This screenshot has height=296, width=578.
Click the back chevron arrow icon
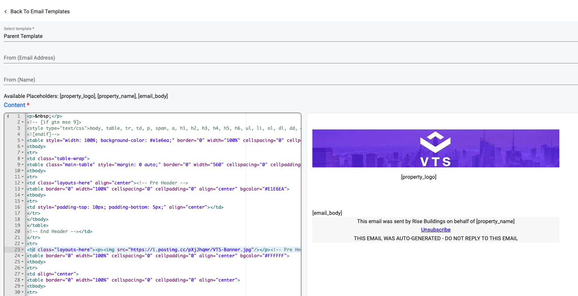[6, 12]
